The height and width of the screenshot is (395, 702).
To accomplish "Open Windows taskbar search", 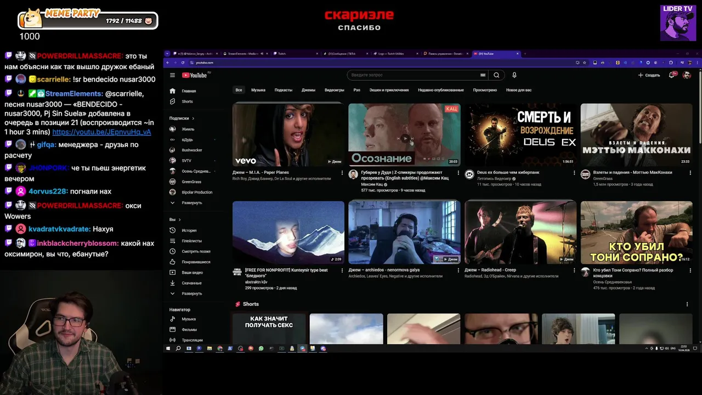I will tap(178, 348).
